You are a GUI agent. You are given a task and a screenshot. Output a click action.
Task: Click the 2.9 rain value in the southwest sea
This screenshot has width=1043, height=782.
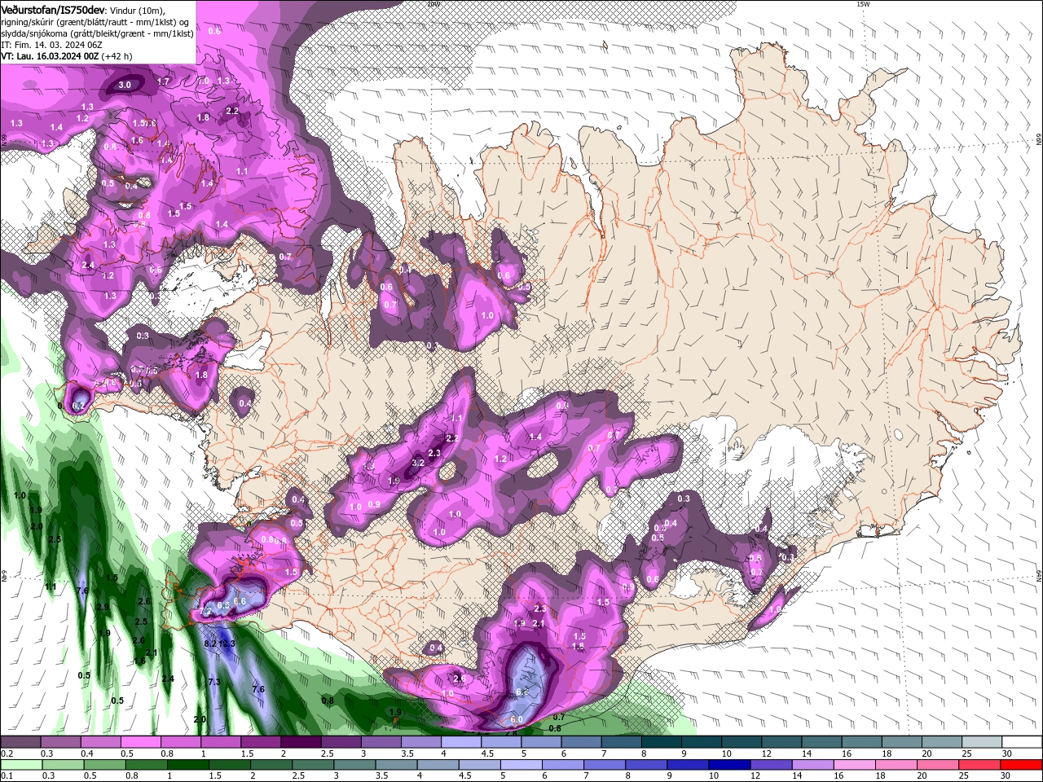[x=103, y=607]
